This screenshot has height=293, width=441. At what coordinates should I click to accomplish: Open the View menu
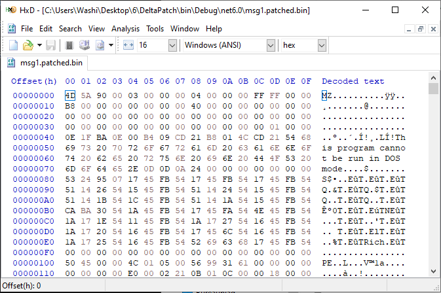coord(96,29)
